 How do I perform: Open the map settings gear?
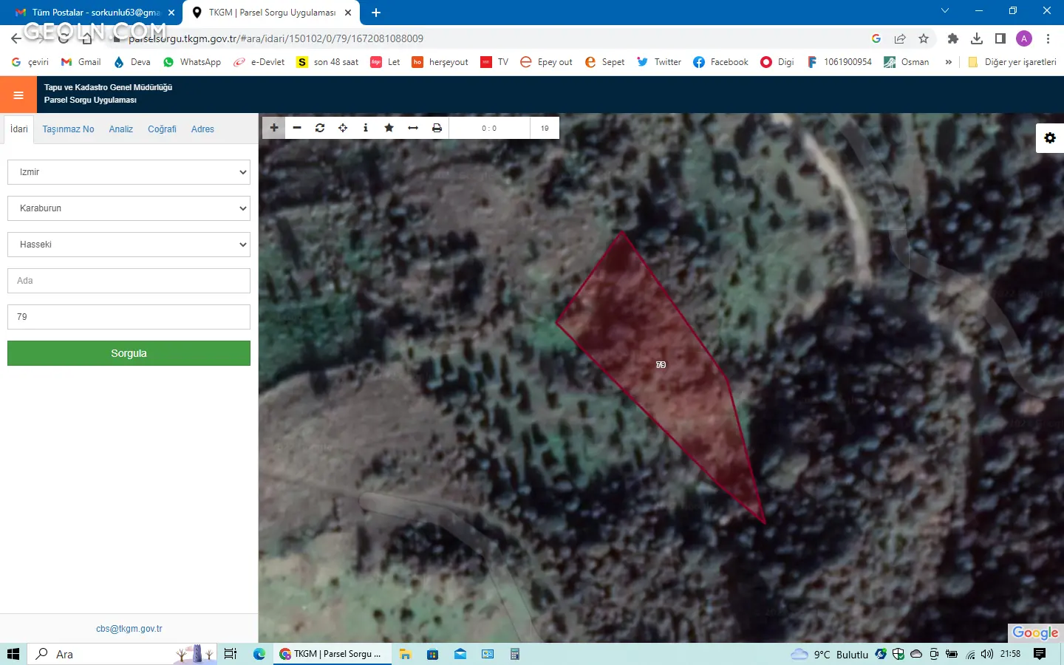1049,138
